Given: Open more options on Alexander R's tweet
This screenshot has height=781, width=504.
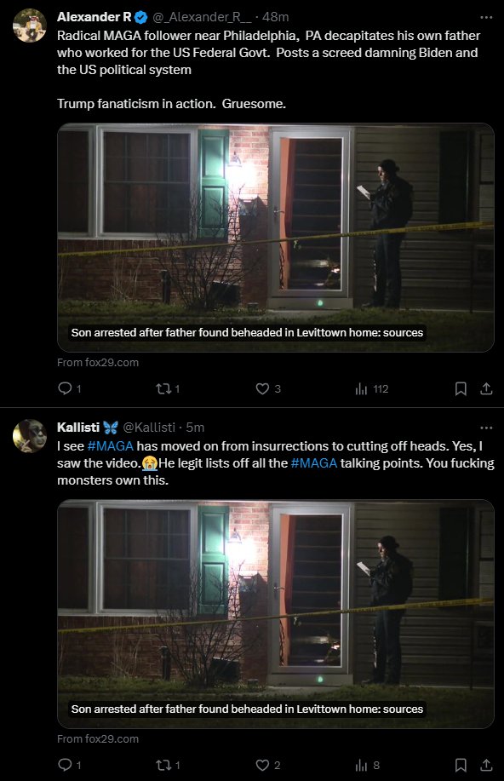Looking at the screenshot, I should pos(486,17).
